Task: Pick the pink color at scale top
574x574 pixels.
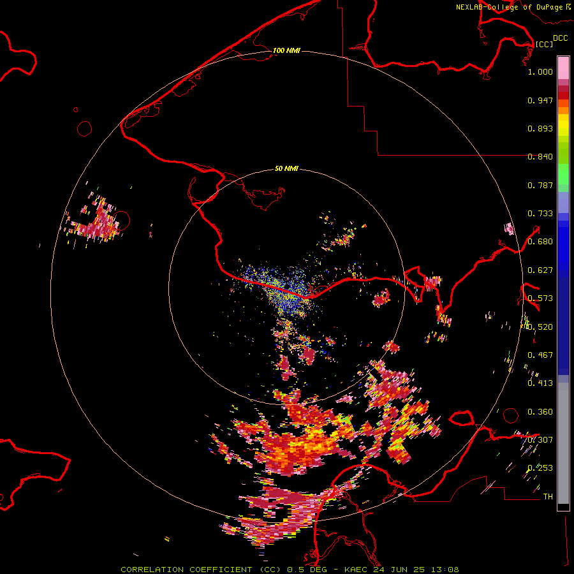Action: coord(563,68)
